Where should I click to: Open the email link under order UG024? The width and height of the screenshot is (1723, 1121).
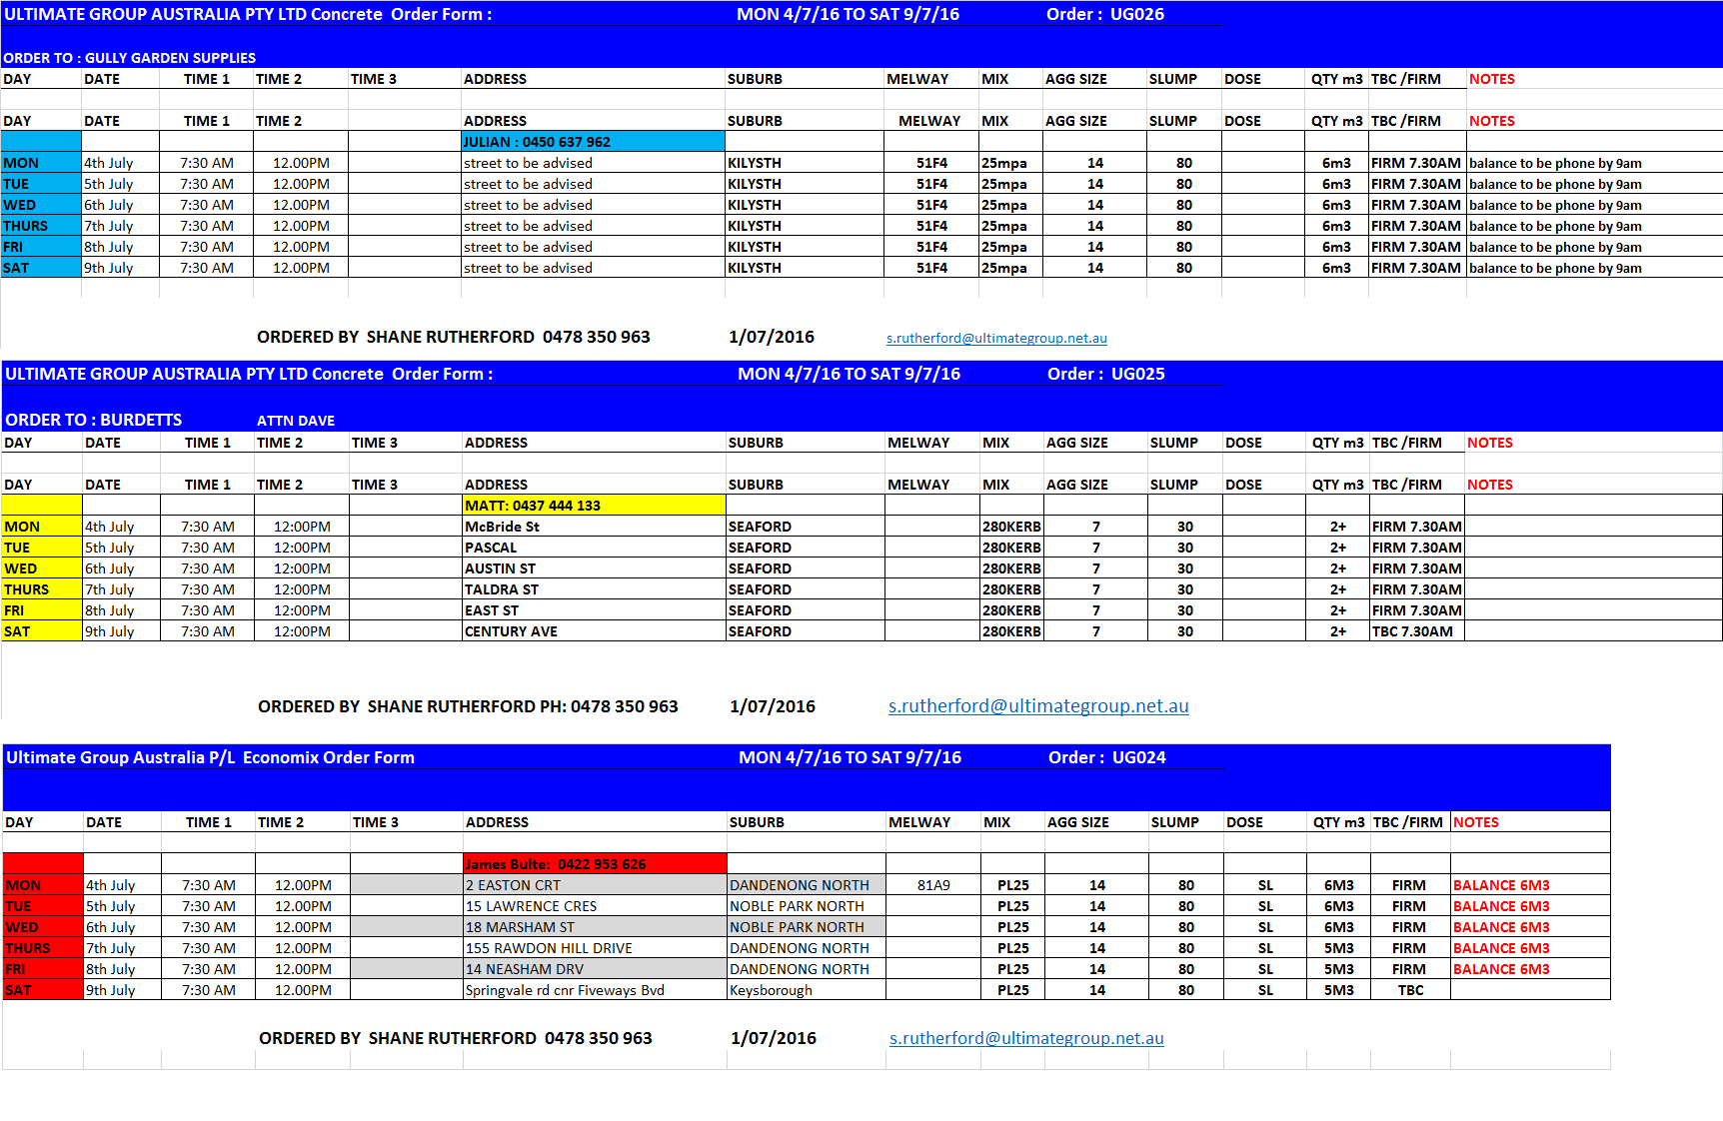tap(1025, 1039)
